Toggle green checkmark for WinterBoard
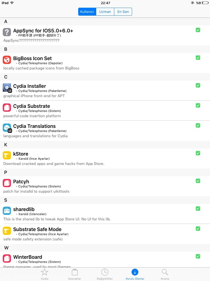 tap(198, 256)
